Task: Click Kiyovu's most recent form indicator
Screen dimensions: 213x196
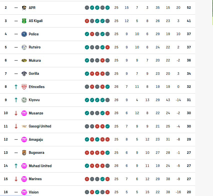Action: pyautogui.click(x=108, y=100)
